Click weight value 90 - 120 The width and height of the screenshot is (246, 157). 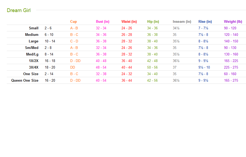pyautogui.click(x=230, y=28)
